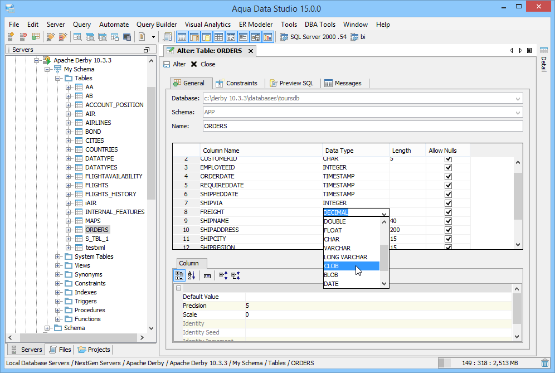
Task: Click the server icon with red minus sign
Action: [x=23, y=37]
